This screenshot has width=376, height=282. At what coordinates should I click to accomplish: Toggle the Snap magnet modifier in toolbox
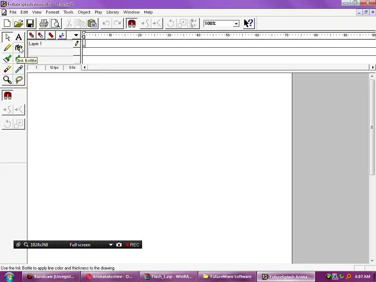8,95
